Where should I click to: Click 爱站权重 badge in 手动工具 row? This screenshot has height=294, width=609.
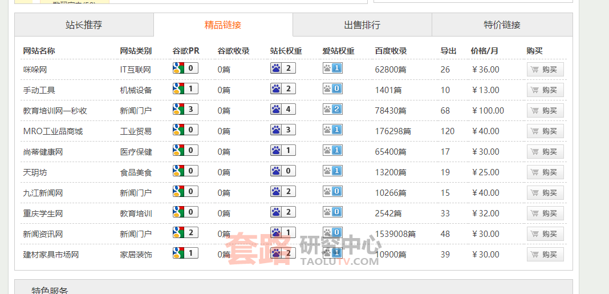[332, 88]
